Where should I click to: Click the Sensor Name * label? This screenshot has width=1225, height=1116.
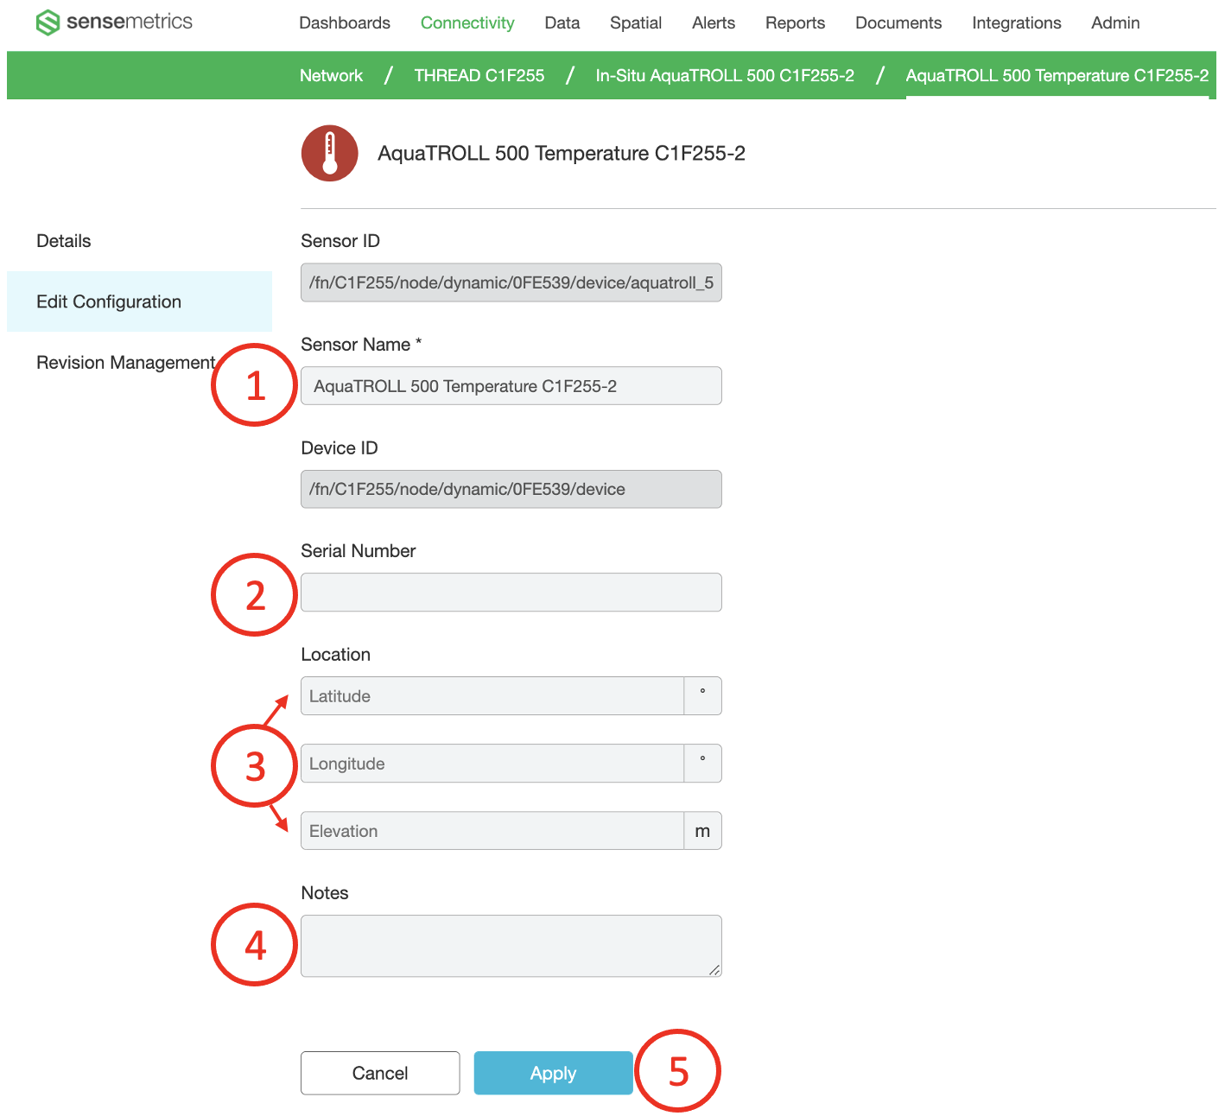pos(361,345)
